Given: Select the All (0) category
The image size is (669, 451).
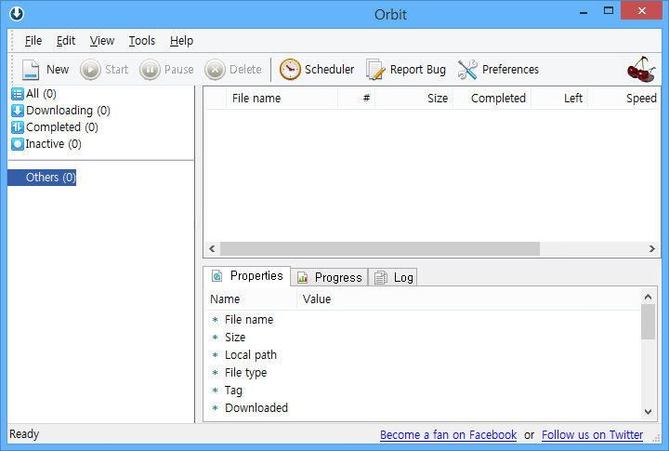Looking at the screenshot, I should click(34, 94).
